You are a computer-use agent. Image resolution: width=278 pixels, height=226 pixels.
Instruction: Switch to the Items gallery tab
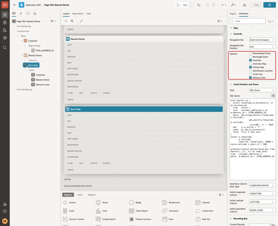click(80, 195)
